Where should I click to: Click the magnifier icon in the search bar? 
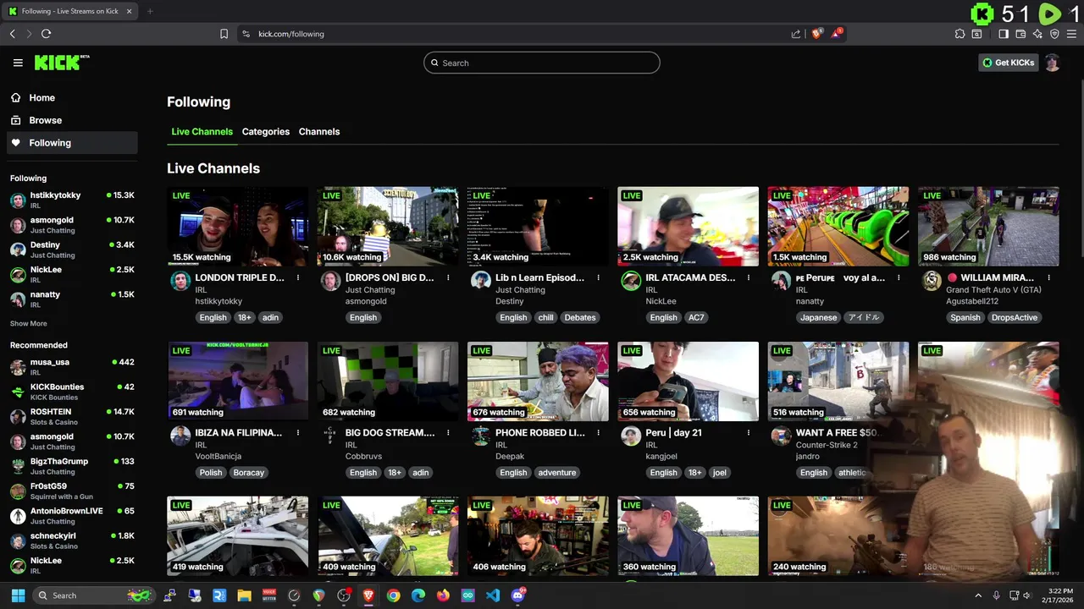coord(435,63)
